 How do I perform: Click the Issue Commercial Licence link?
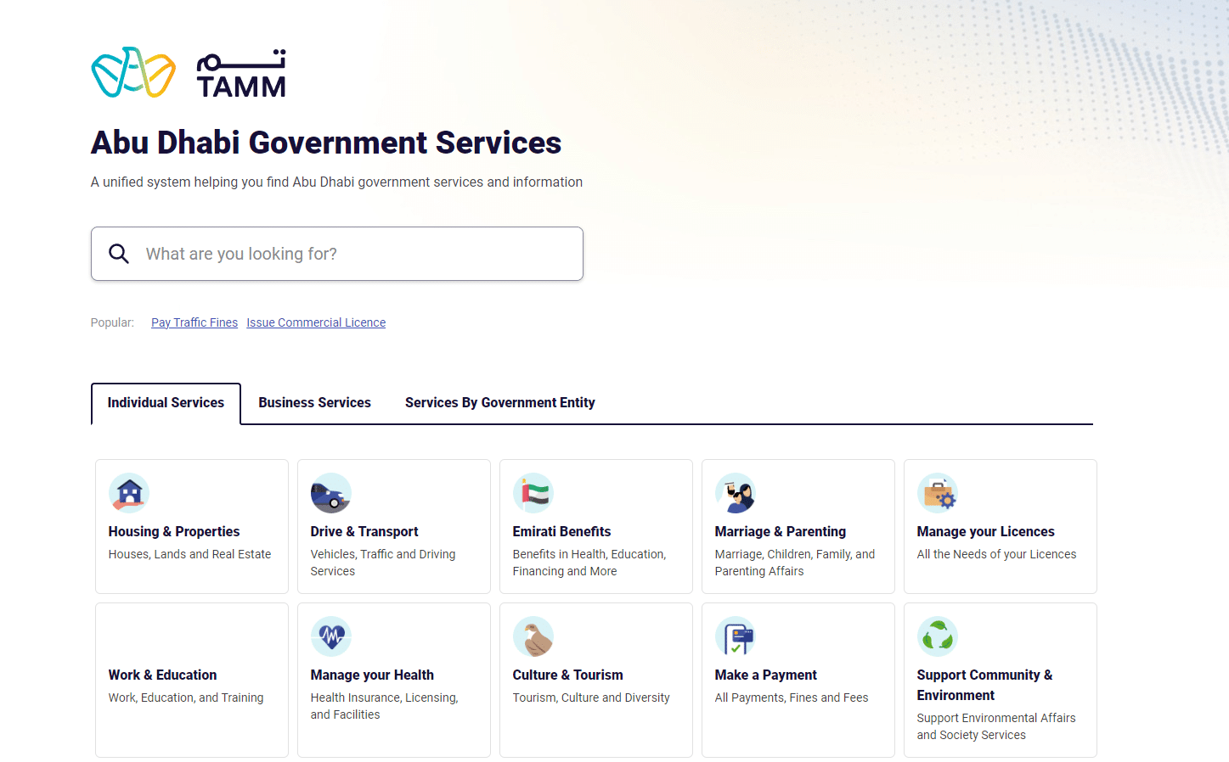[315, 322]
